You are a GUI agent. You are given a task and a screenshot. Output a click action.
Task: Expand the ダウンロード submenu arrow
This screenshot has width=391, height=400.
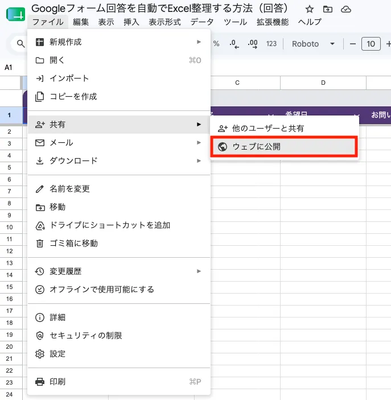(199, 160)
